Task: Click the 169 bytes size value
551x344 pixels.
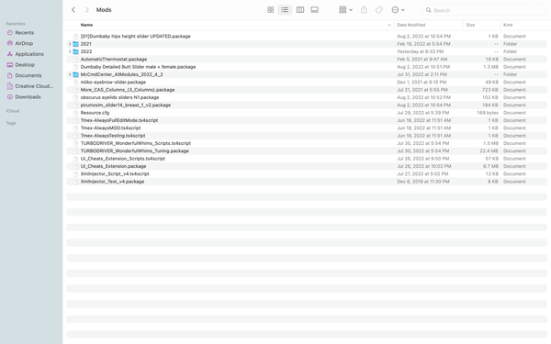Action: coord(488,113)
